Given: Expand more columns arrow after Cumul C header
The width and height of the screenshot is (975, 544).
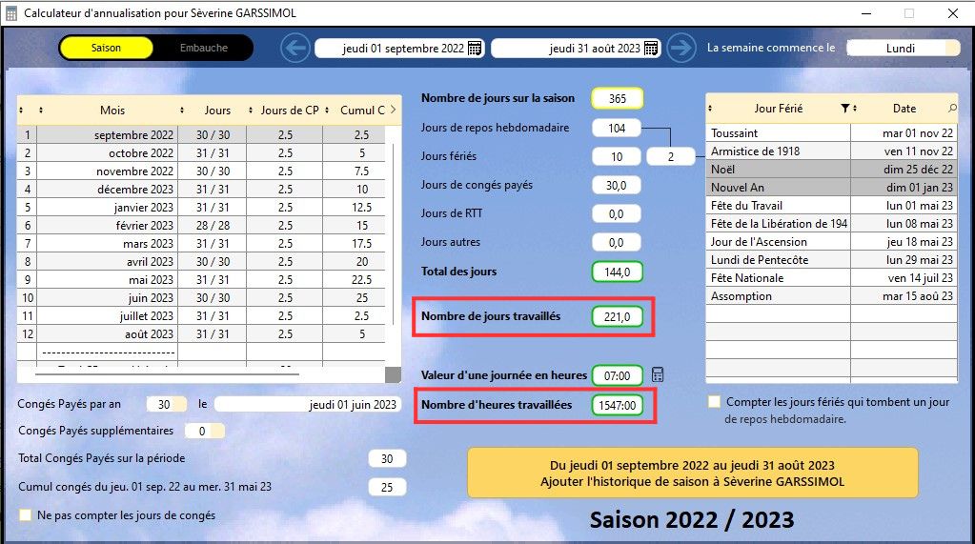Looking at the screenshot, I should click(x=394, y=110).
